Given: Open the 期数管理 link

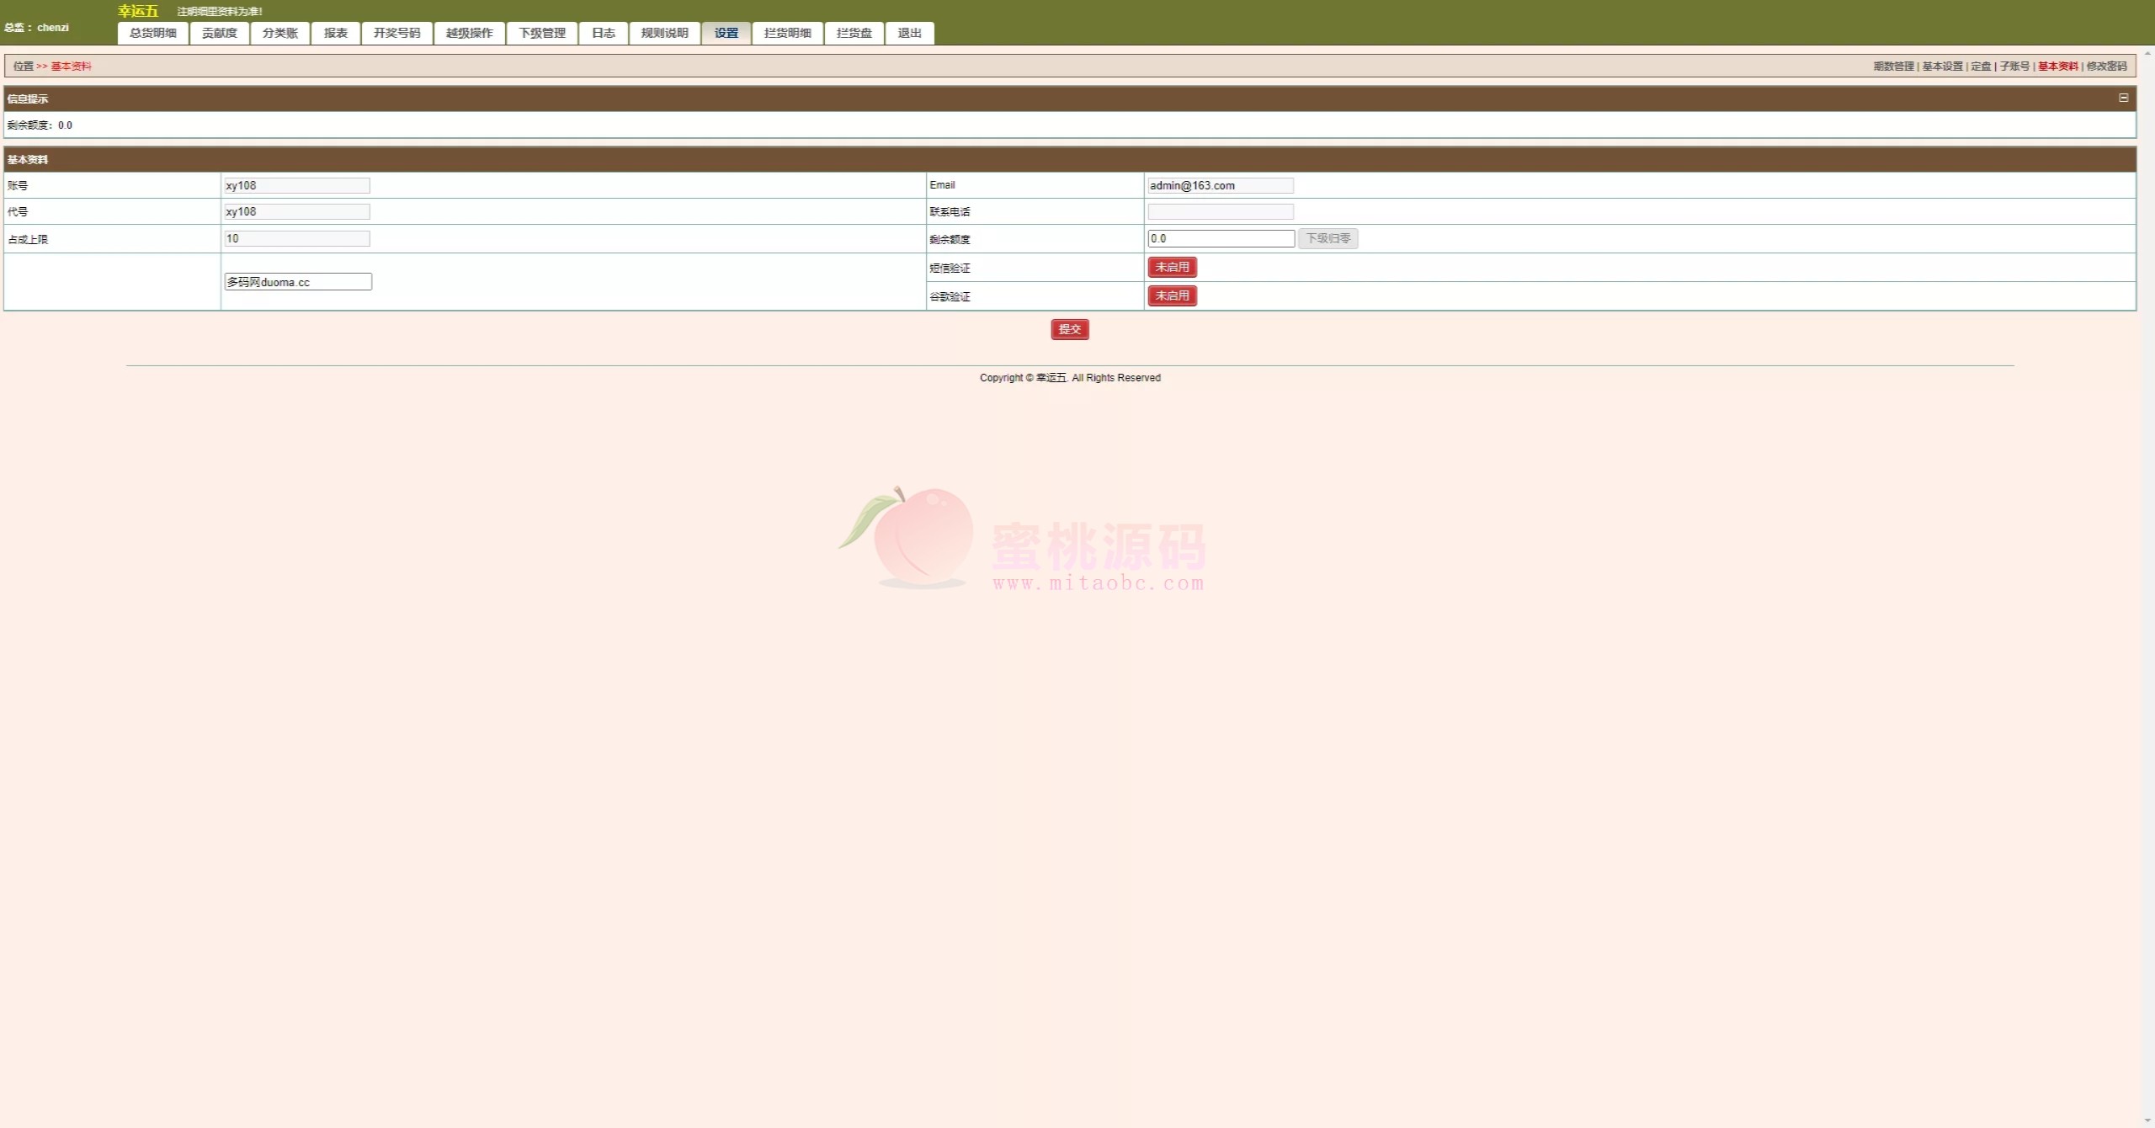Looking at the screenshot, I should point(1893,66).
